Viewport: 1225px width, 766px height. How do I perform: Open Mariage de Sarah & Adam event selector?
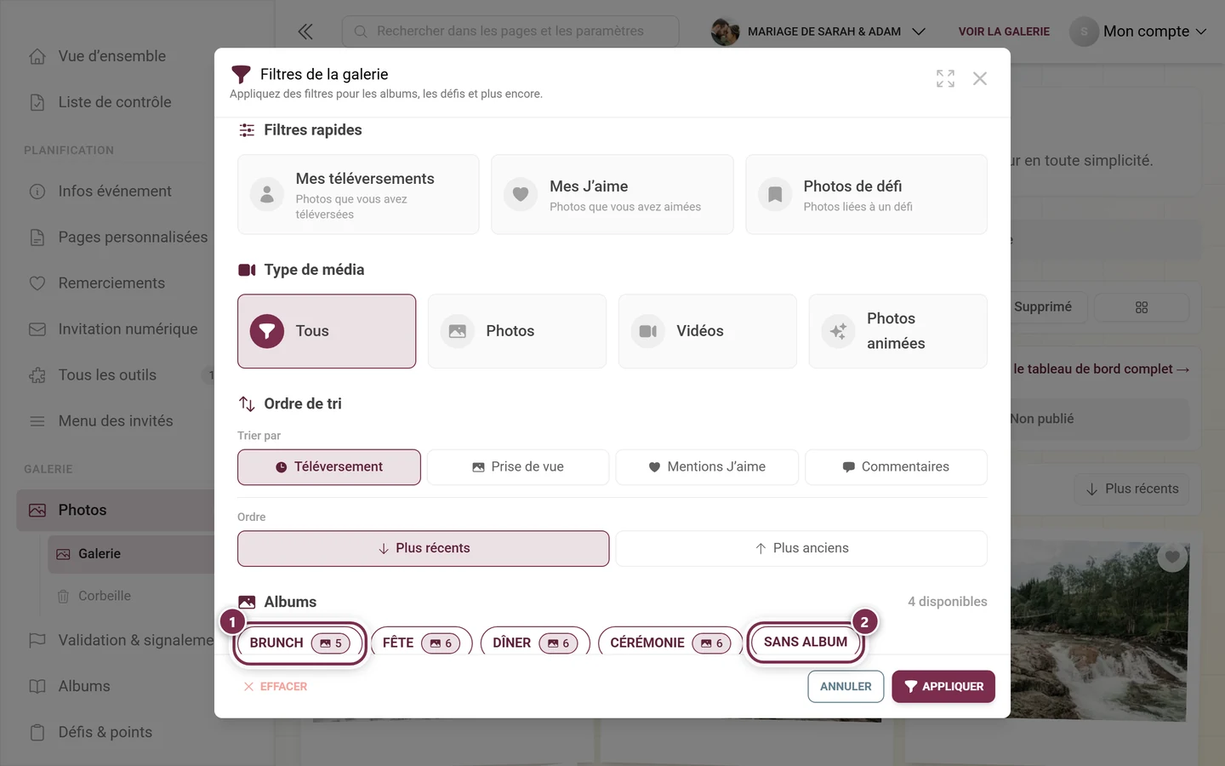pyautogui.click(x=818, y=31)
